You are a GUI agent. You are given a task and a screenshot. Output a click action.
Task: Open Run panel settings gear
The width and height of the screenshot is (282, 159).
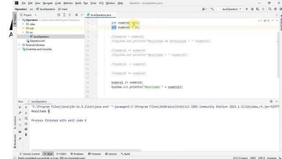(x=271, y=102)
